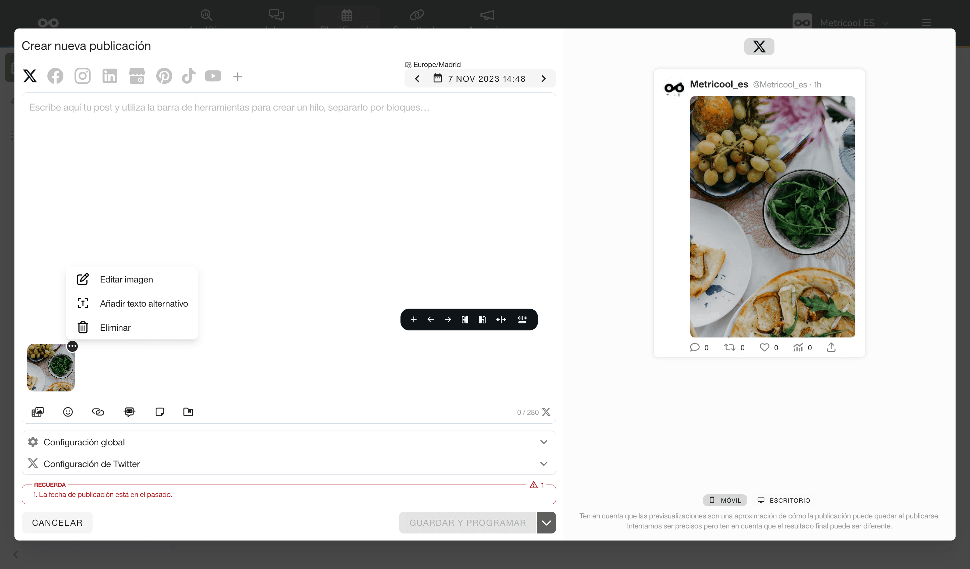Toggle the X network selection icon
The width and height of the screenshot is (970, 569).
30,76
